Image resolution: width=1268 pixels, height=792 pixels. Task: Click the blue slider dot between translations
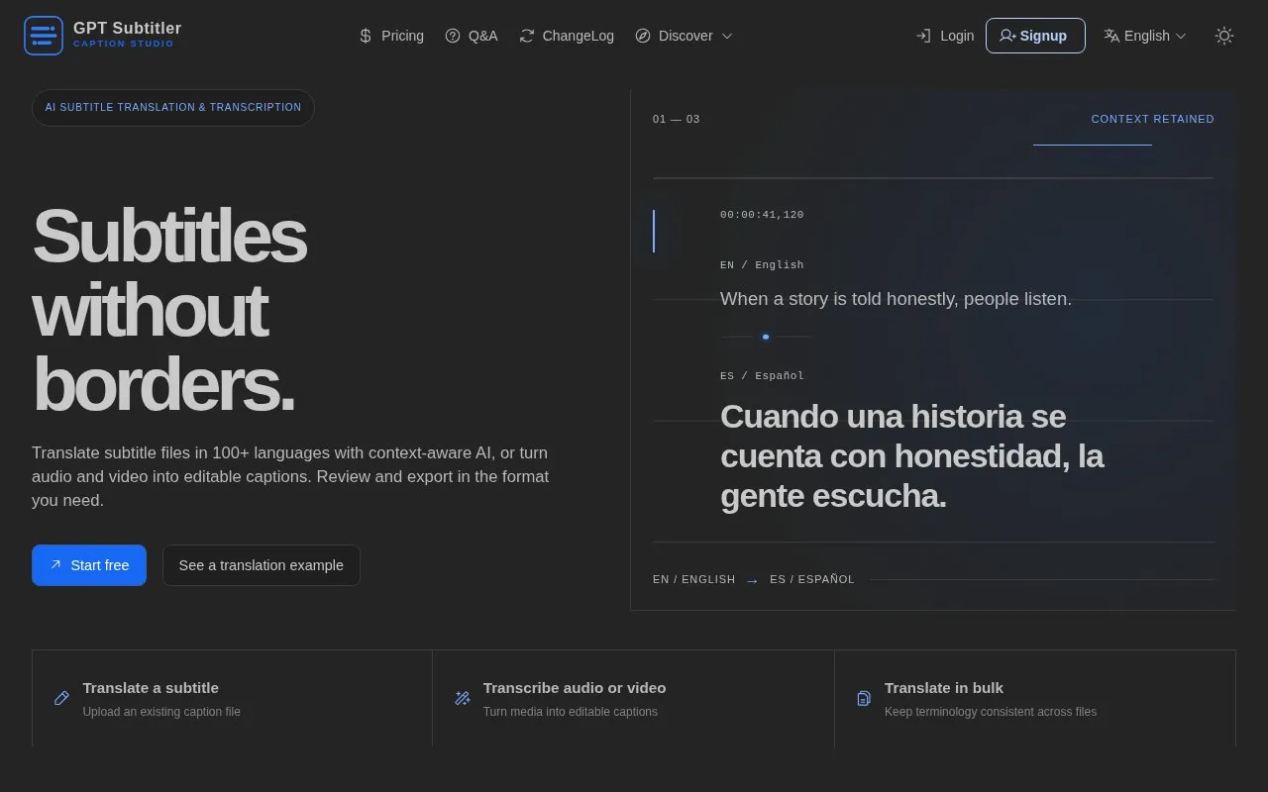pyautogui.click(x=766, y=337)
